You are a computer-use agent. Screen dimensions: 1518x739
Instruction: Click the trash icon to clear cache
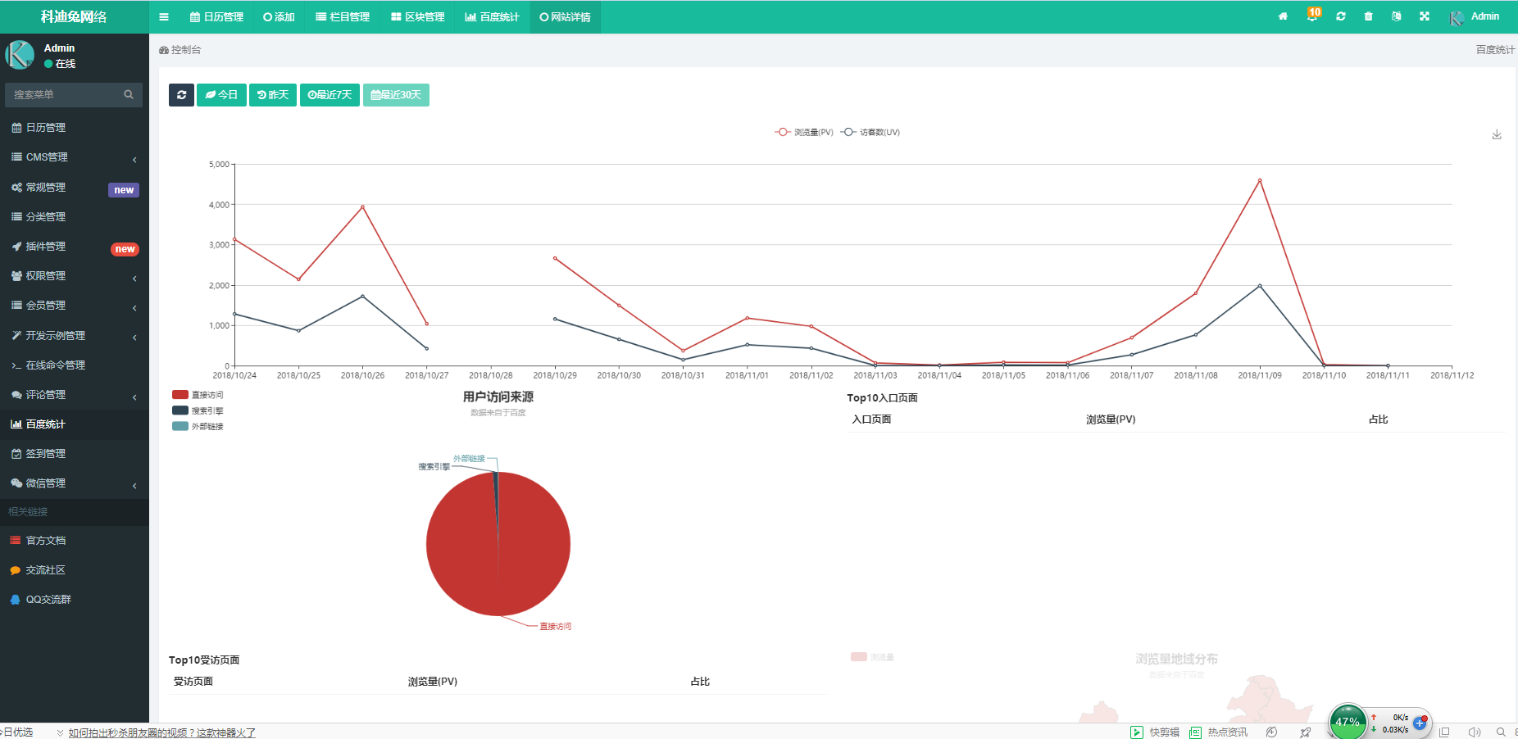tap(1368, 16)
